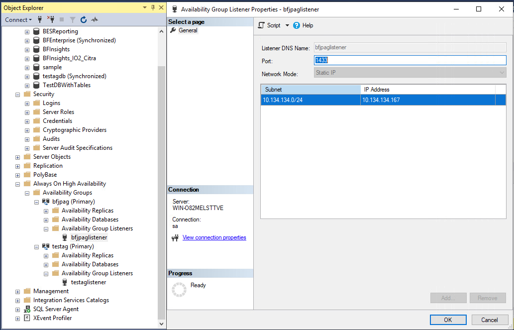Open the Script dropdown arrow
This screenshot has width=514, height=330.
click(x=287, y=25)
